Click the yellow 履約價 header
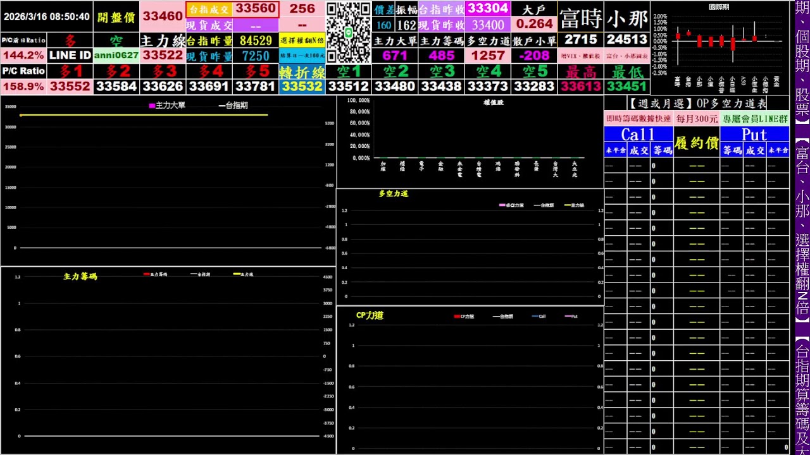Image resolution: width=810 pixels, height=455 pixels. click(697, 142)
